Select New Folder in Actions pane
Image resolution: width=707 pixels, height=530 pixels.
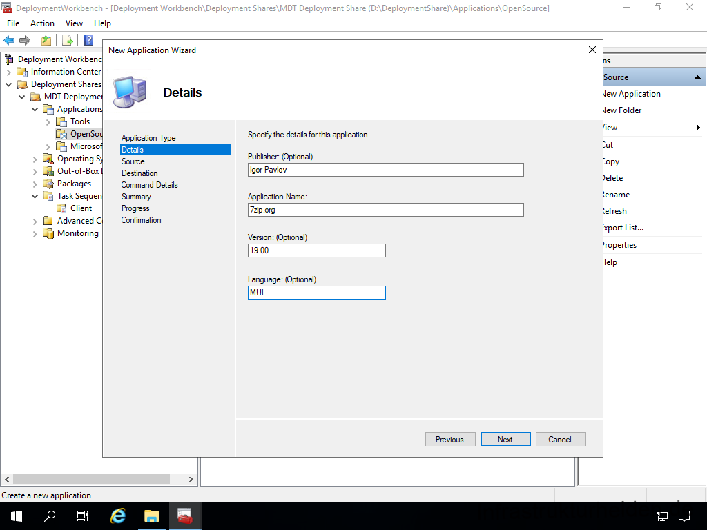pyautogui.click(x=622, y=110)
